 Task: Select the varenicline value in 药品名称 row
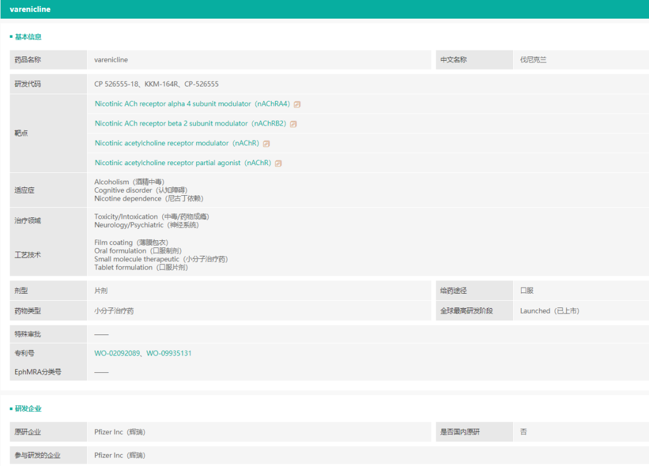pyautogui.click(x=111, y=59)
